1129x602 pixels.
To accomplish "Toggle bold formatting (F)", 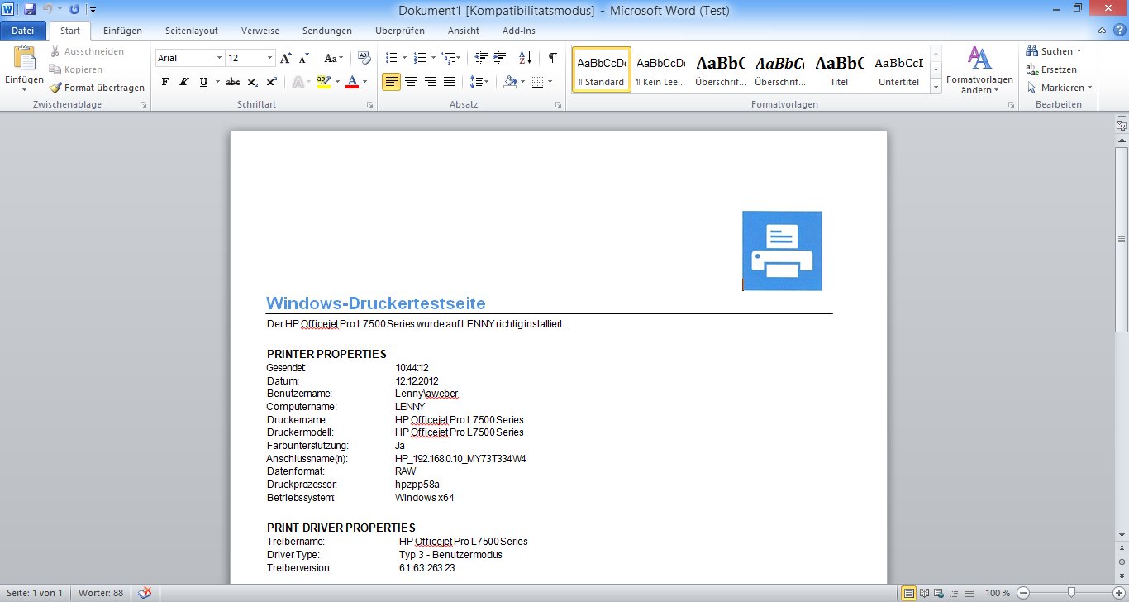I will coord(164,82).
